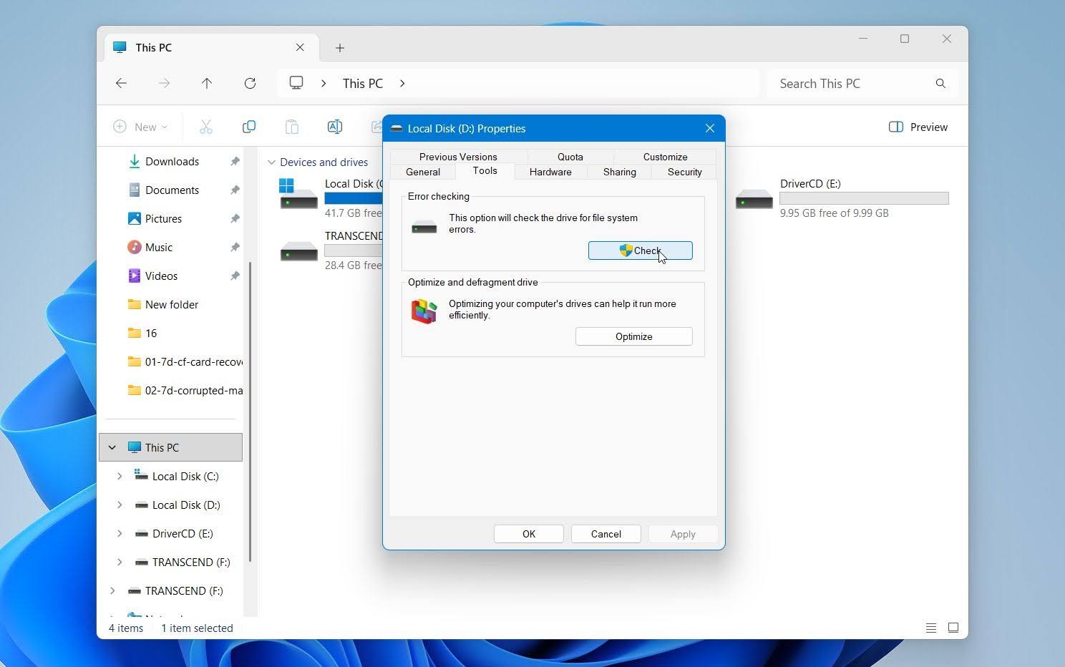Open the Previous Versions tab
Screen dimensions: 1065x667
[x=458, y=157]
